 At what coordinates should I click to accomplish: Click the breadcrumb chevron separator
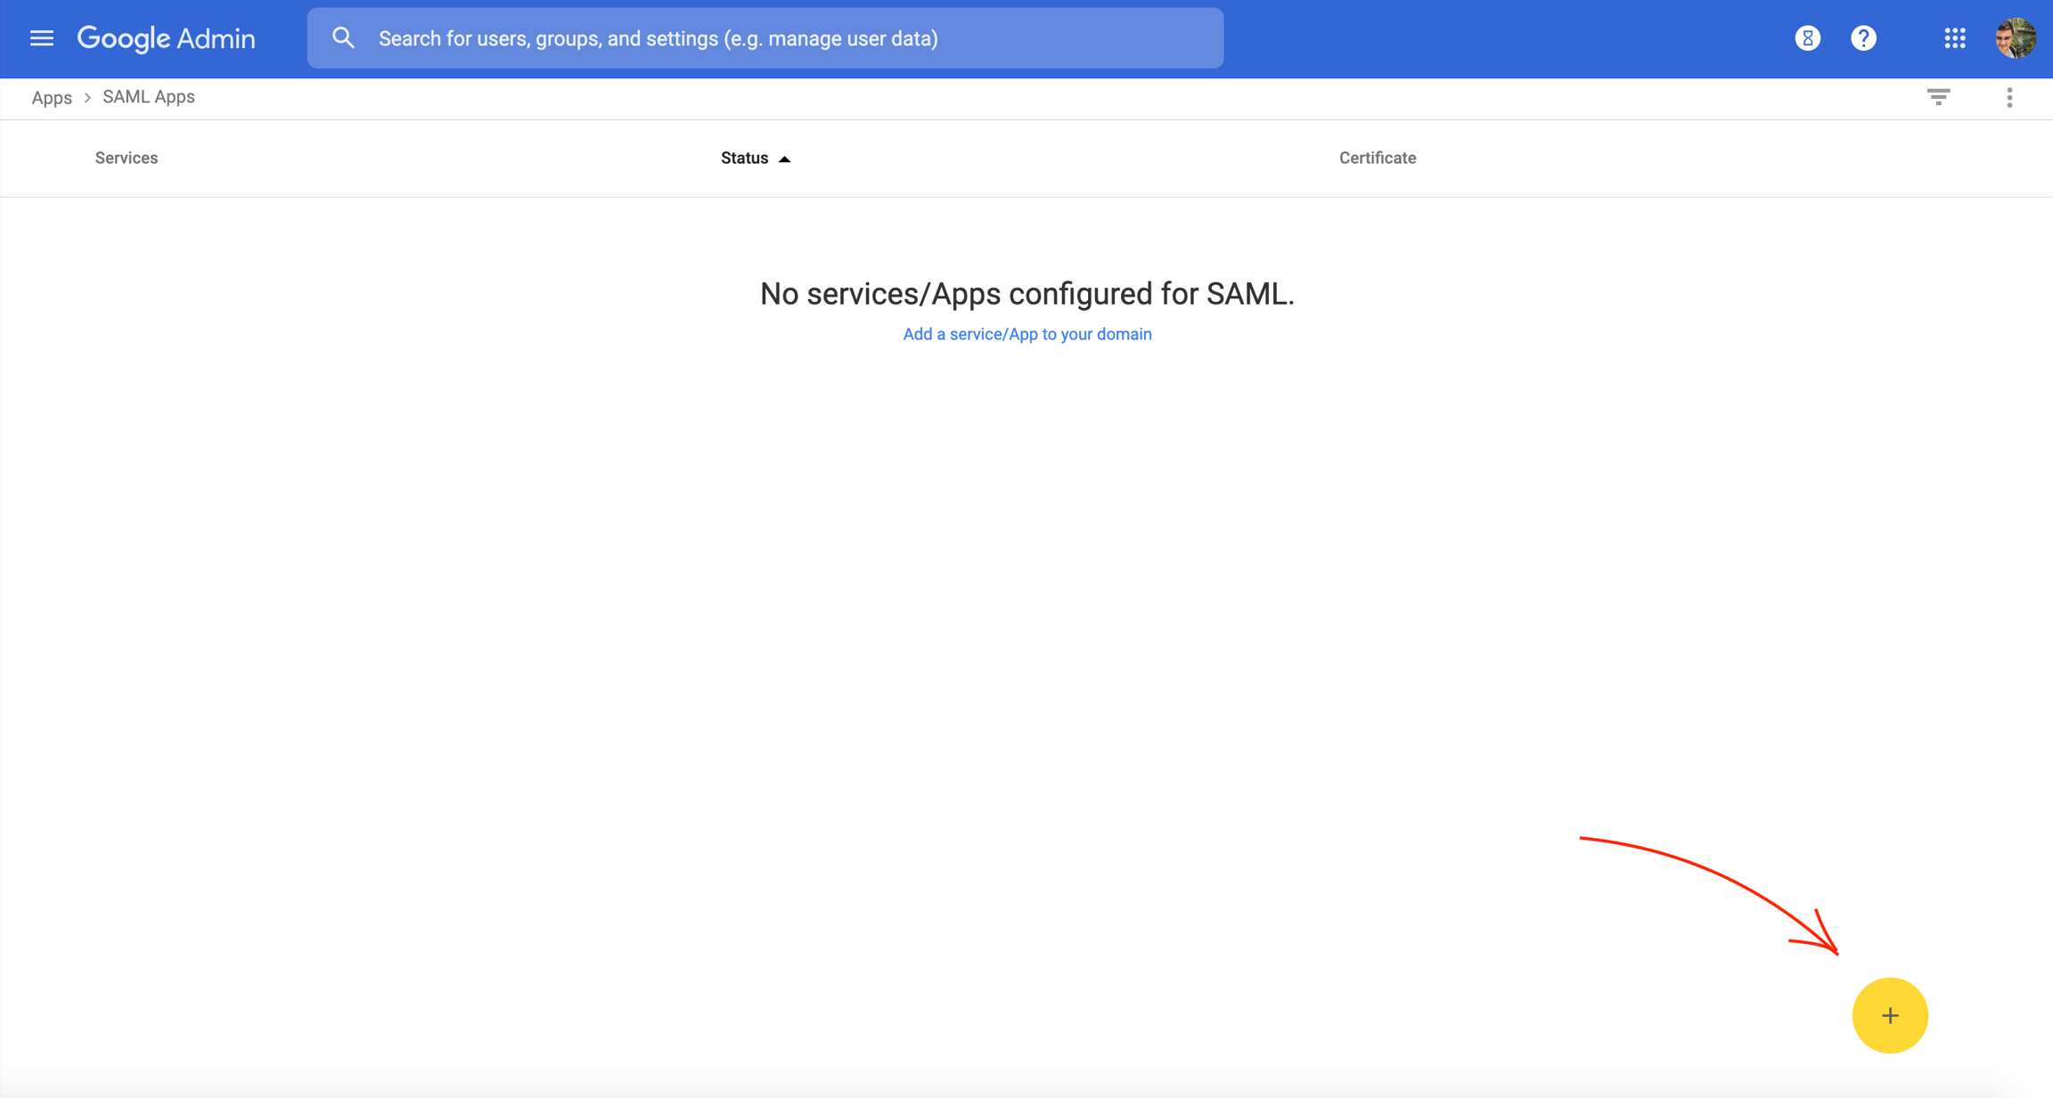coord(87,98)
